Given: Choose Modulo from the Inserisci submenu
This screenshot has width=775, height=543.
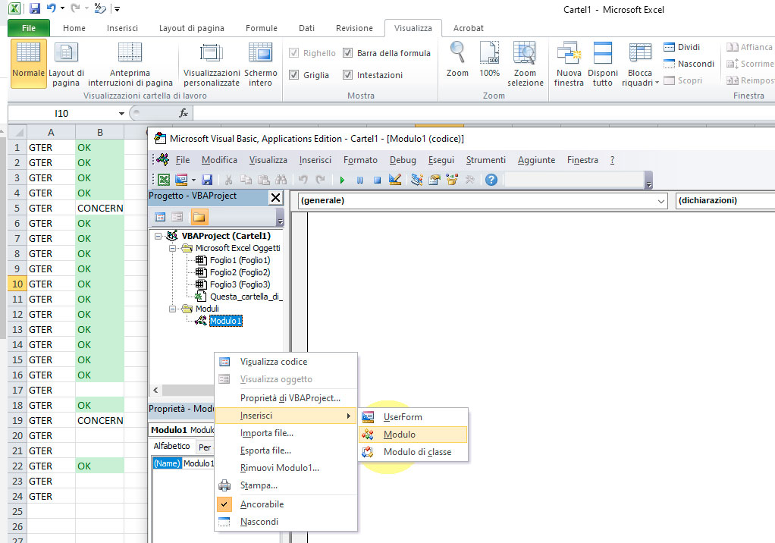Looking at the screenshot, I should click(x=413, y=435).
